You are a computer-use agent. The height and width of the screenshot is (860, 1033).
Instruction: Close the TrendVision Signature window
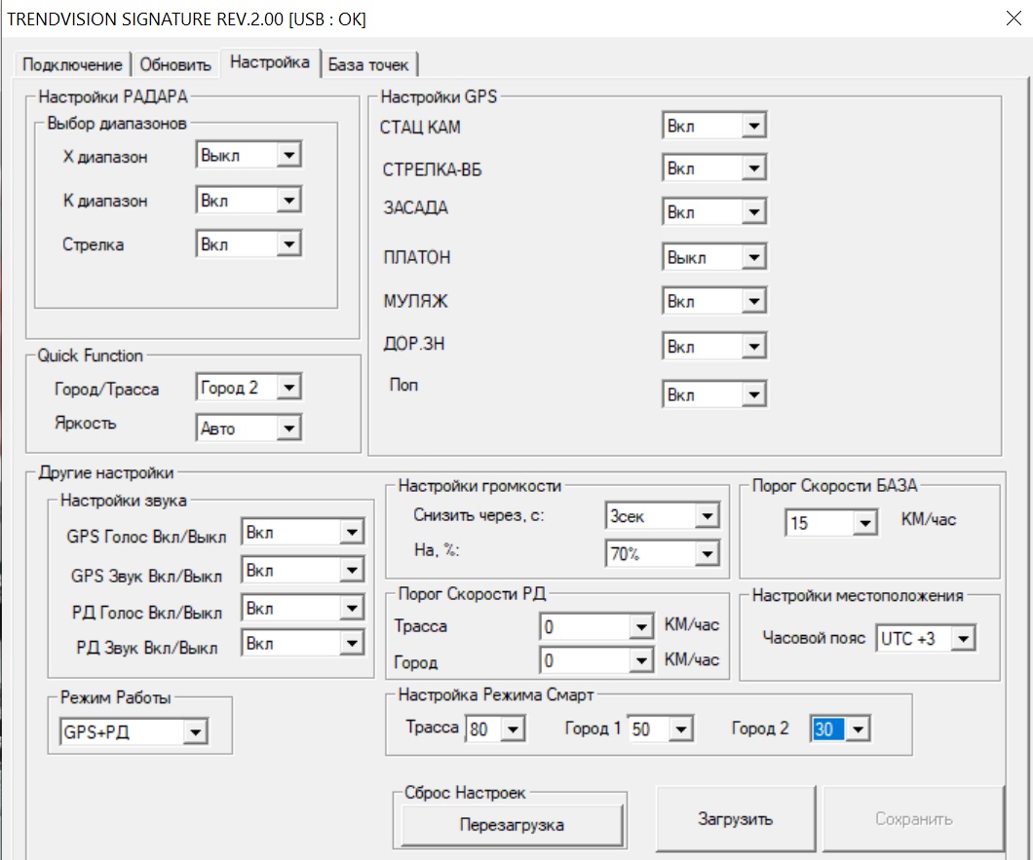1013,19
